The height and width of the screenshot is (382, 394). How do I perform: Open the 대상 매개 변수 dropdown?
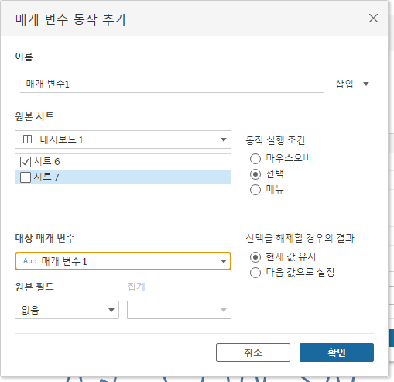(x=123, y=261)
